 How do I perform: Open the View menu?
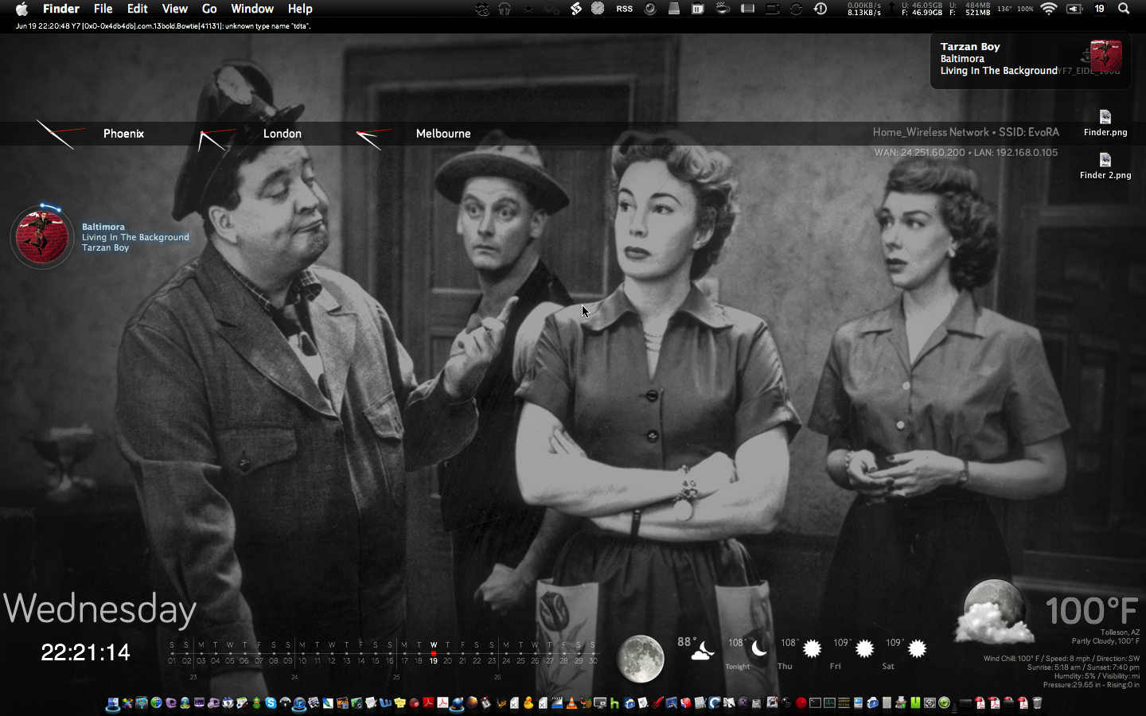click(175, 9)
